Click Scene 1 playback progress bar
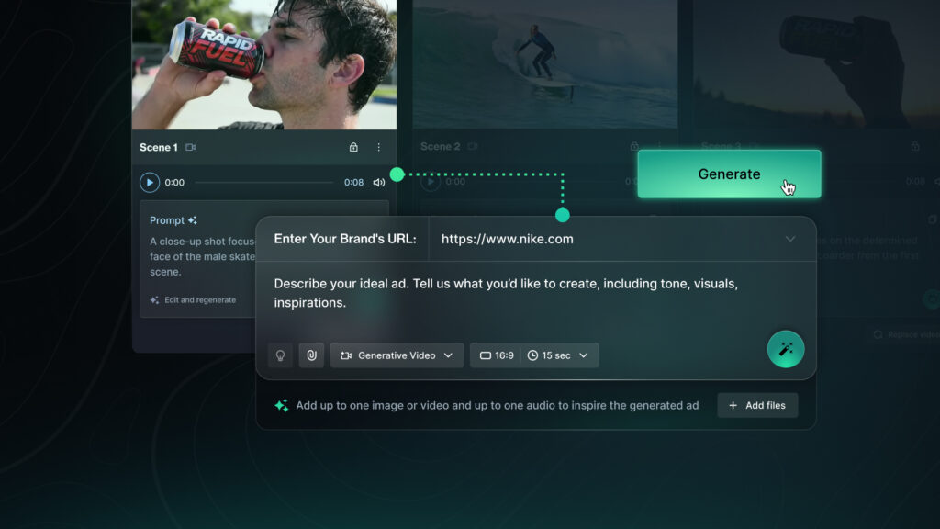 264,182
